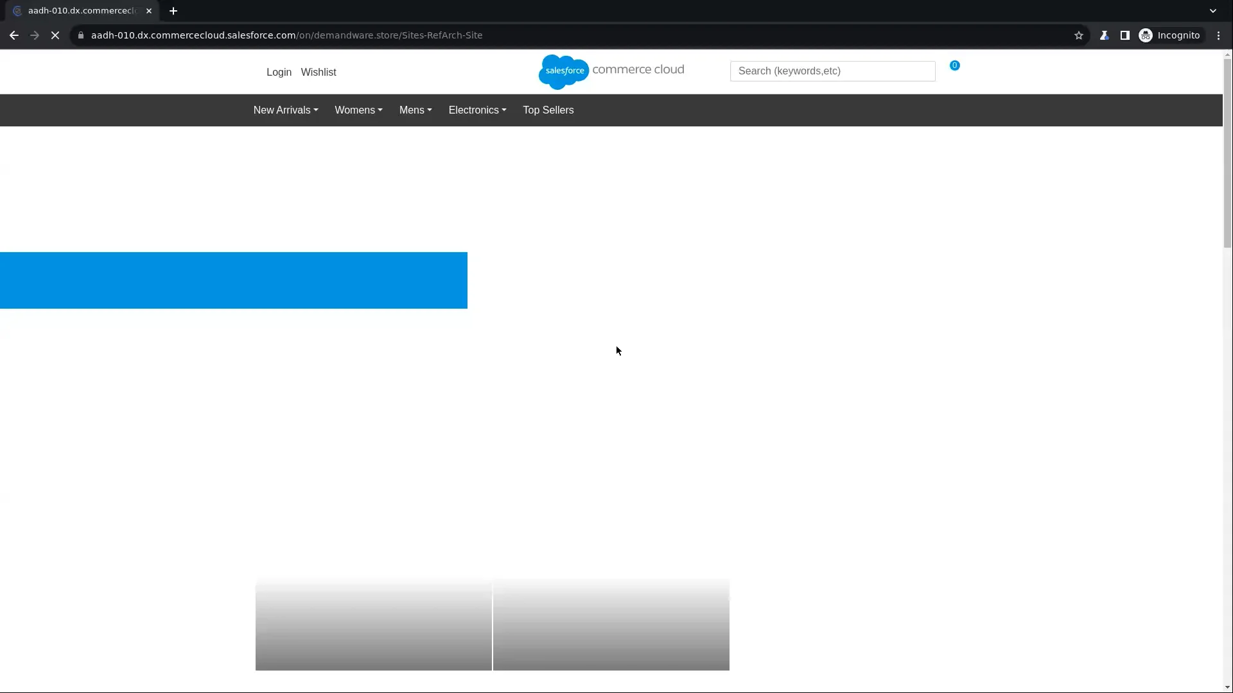Screen dimensions: 1233x693
Task: Open the cart badge showing 0
Action: 954,65
